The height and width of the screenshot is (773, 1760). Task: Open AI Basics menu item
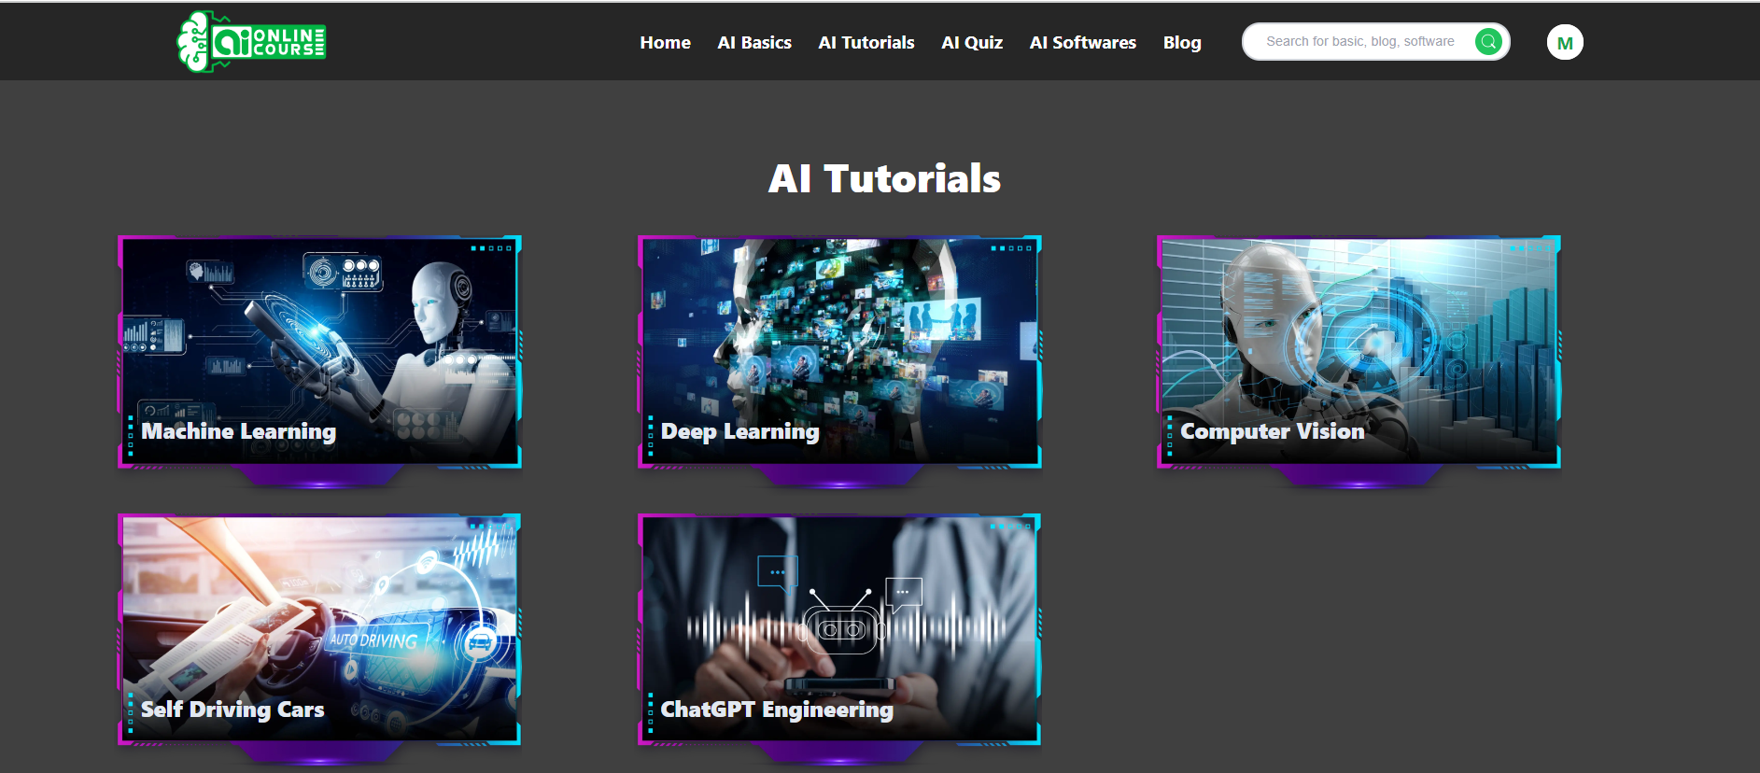tap(754, 42)
